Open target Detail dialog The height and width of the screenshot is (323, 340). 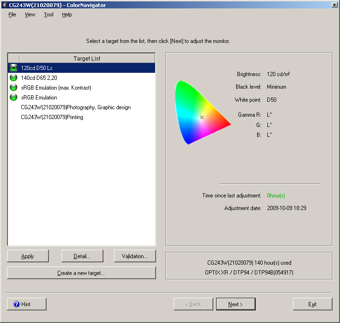[x=82, y=256]
